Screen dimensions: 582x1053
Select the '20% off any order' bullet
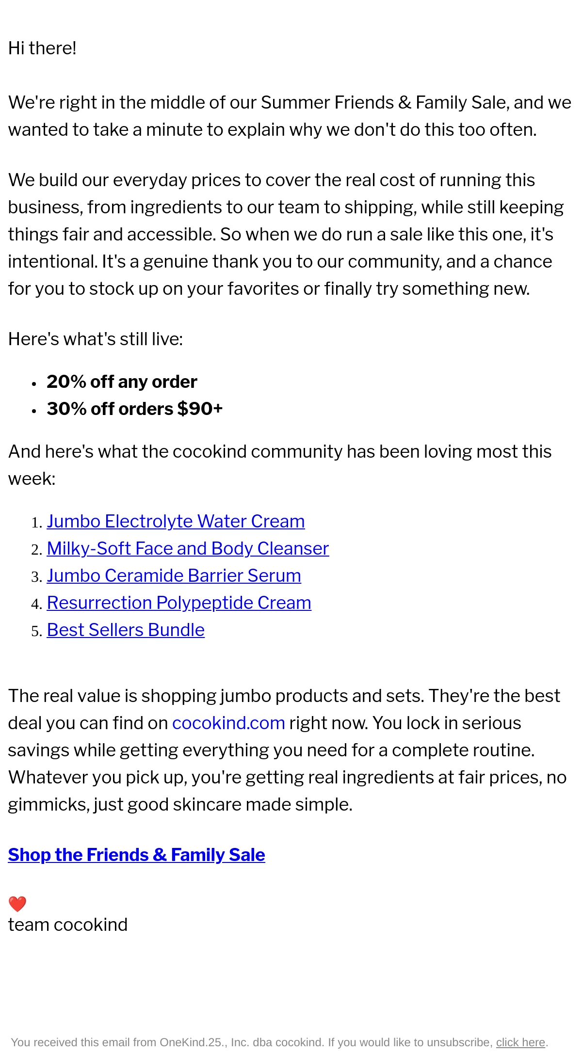coord(122,382)
